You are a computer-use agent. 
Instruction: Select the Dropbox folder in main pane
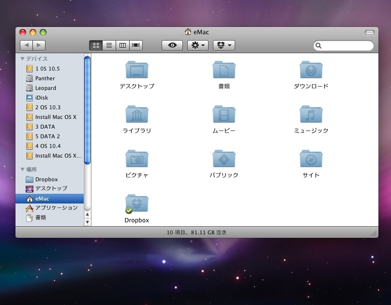[x=137, y=203]
